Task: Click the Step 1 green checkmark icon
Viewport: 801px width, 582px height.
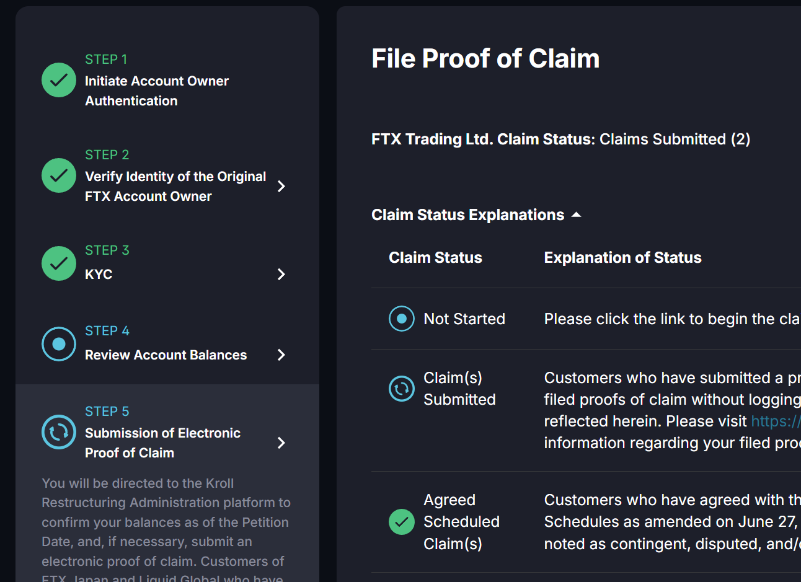Action: [x=59, y=80]
